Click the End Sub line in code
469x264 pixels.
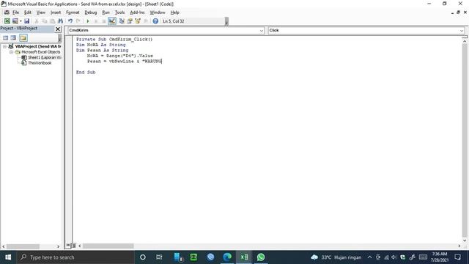coord(86,72)
